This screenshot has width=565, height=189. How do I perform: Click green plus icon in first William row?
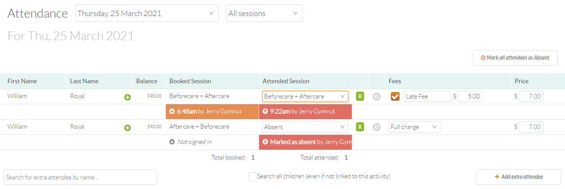point(128,97)
